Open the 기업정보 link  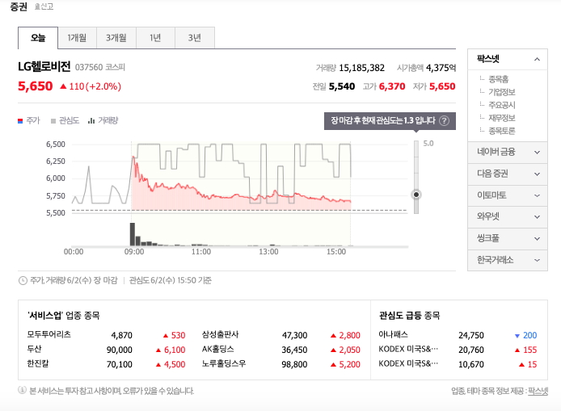click(x=502, y=92)
